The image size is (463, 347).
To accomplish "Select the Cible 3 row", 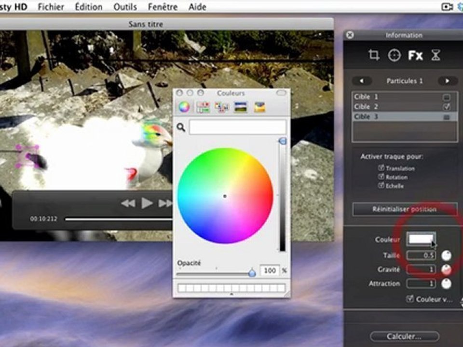I will (405, 117).
